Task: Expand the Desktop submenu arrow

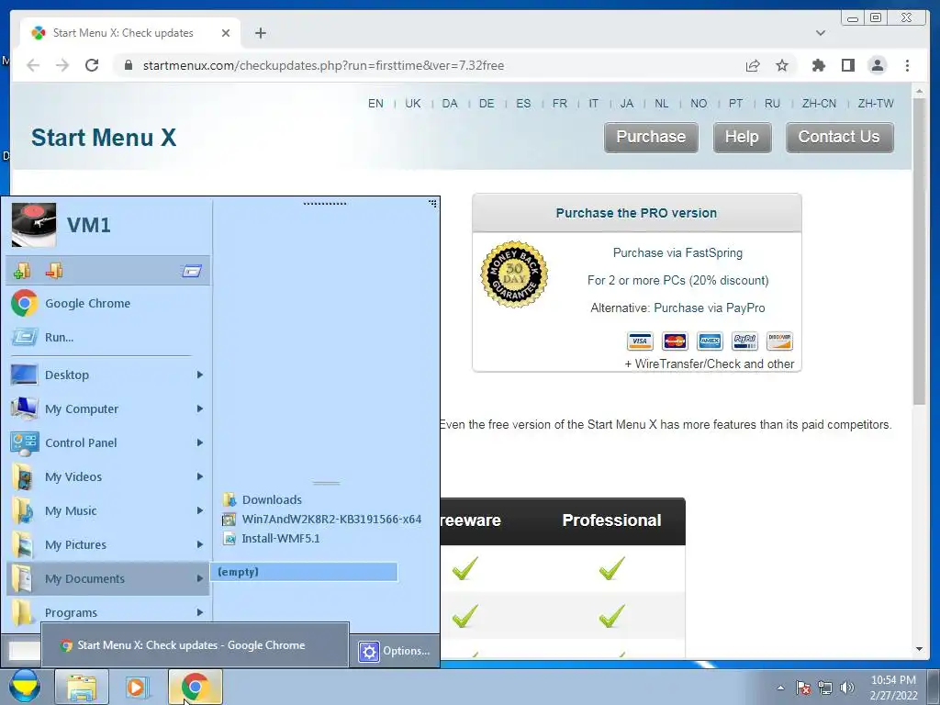Action: [x=199, y=375]
